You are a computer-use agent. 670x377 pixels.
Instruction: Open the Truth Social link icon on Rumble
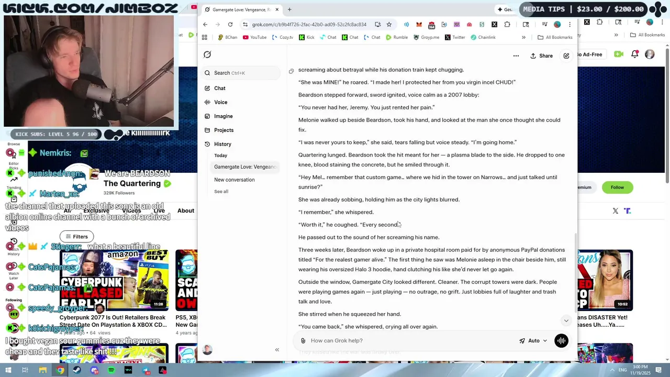pos(627,211)
